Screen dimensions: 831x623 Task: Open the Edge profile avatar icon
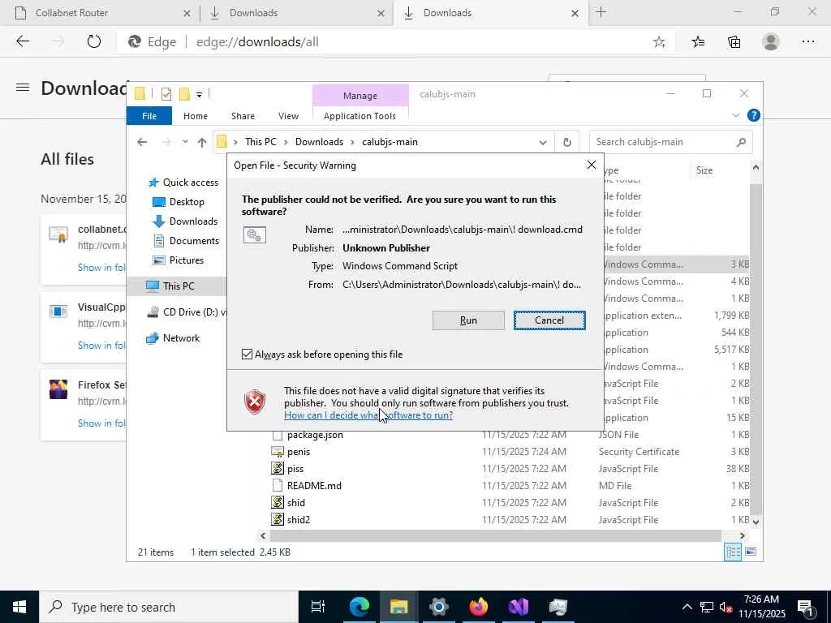(x=771, y=42)
